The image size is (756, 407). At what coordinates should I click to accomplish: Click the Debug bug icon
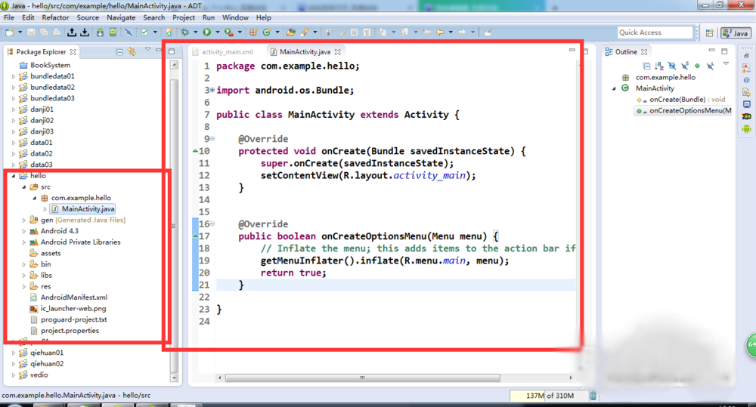(184, 32)
